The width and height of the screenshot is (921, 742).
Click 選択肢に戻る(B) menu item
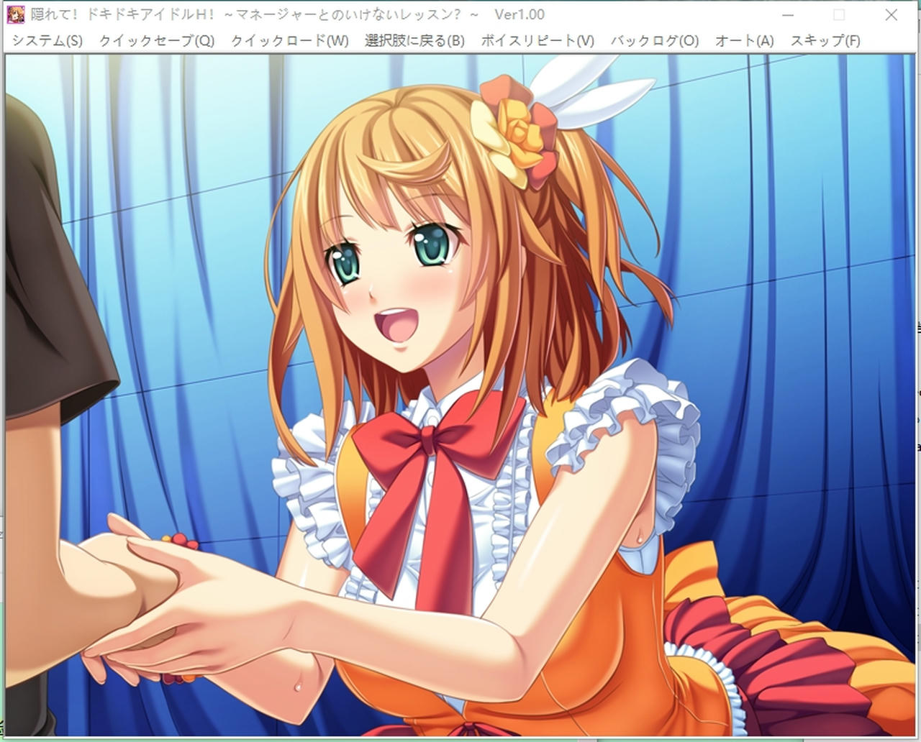click(x=414, y=40)
